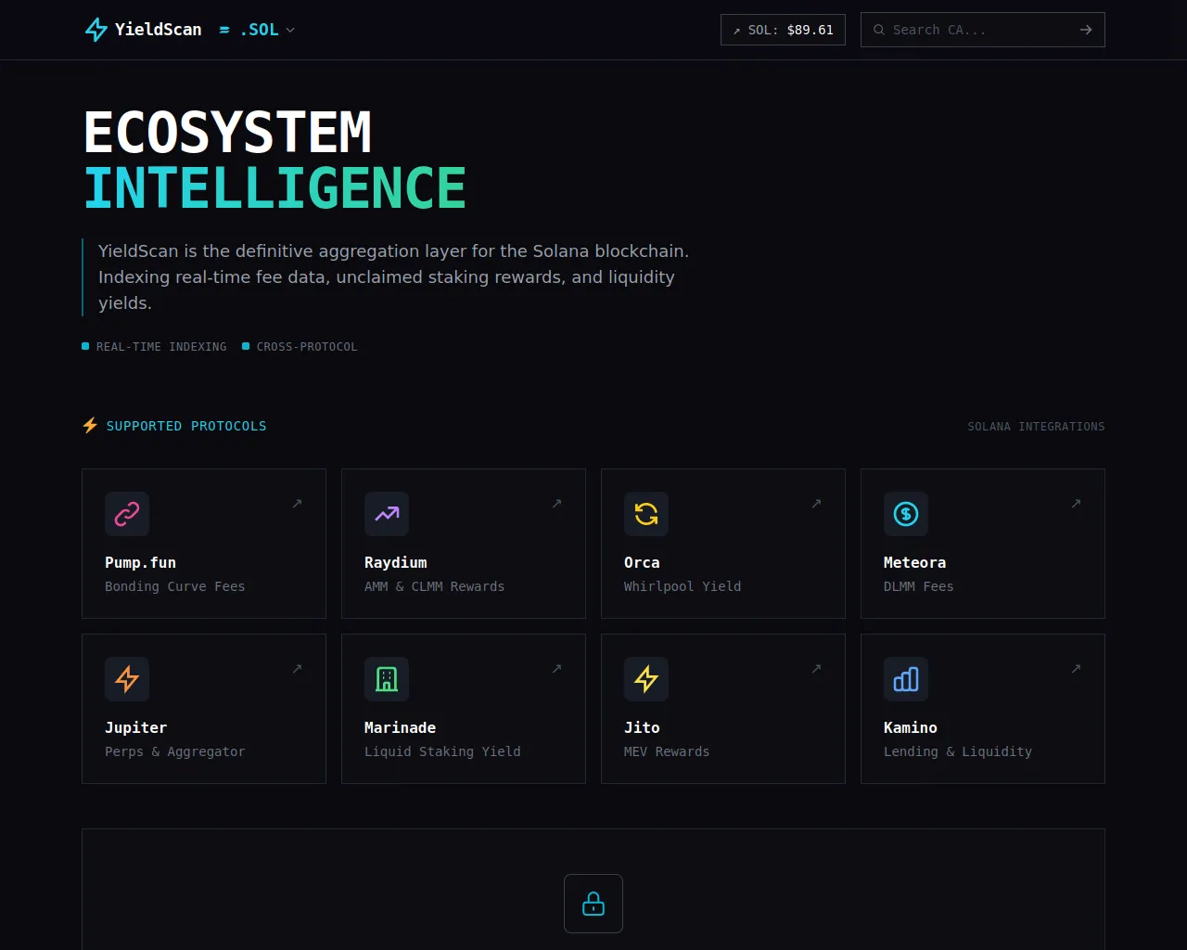The width and height of the screenshot is (1187, 950).
Task: Click the Kamino bar chart icon
Action: (x=906, y=679)
